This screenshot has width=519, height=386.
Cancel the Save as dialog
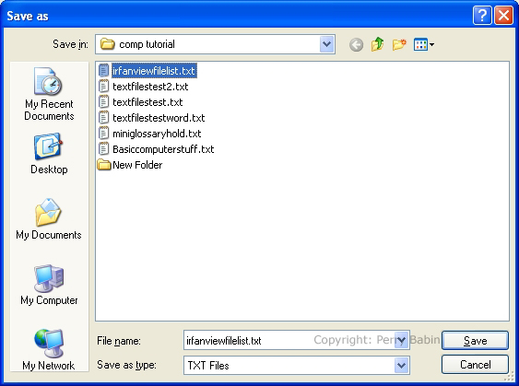(x=475, y=365)
